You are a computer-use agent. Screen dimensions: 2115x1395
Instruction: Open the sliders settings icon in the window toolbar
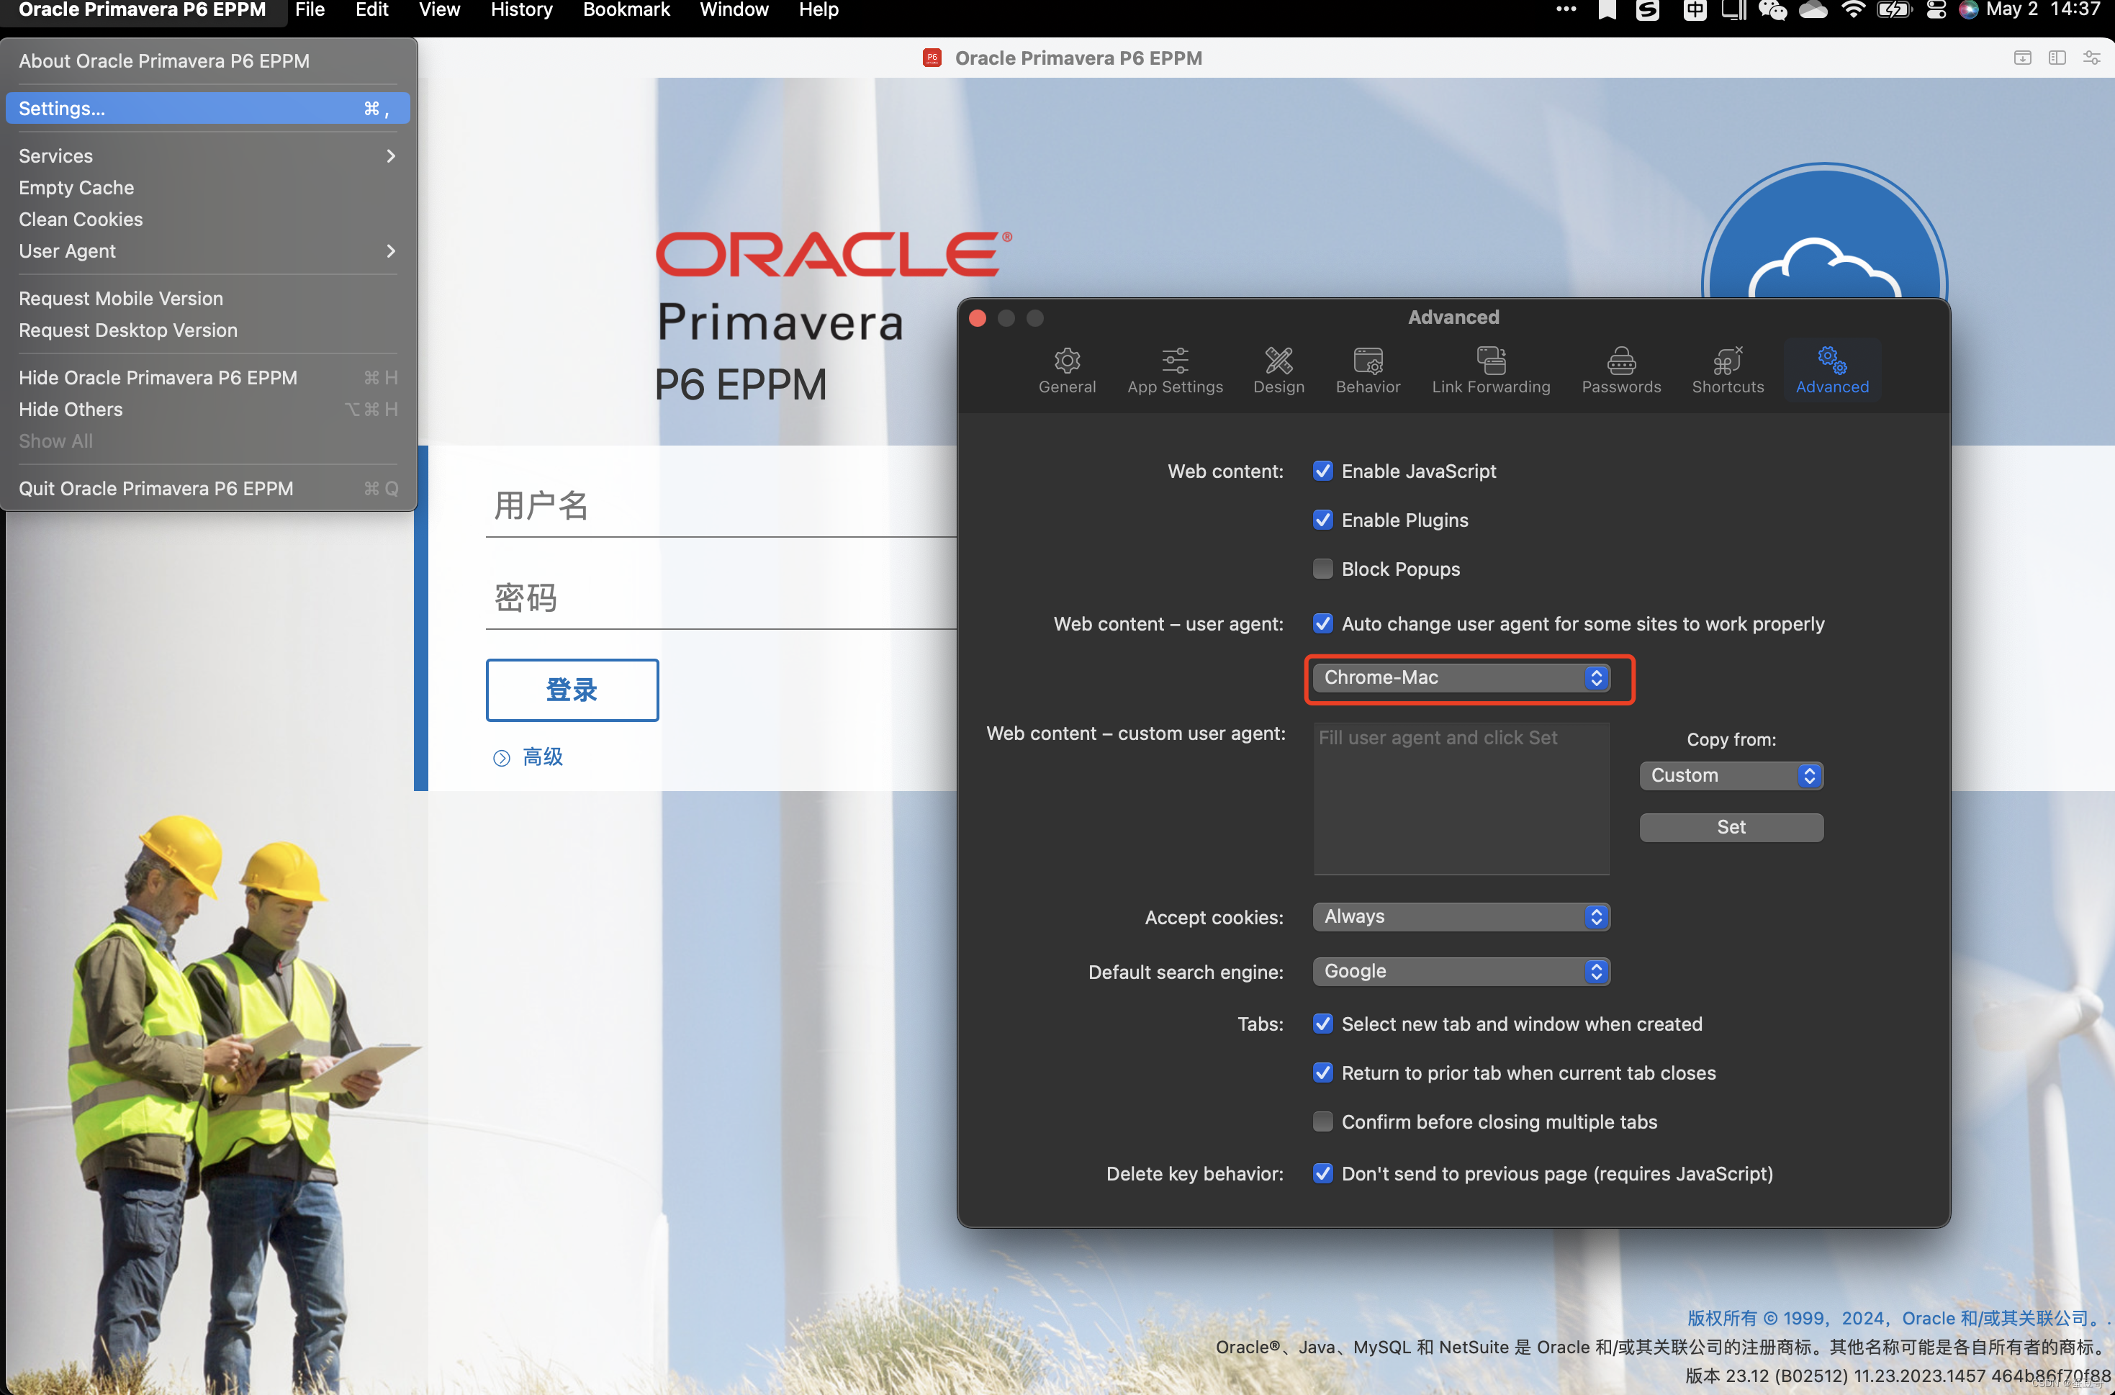pyautogui.click(x=2091, y=58)
